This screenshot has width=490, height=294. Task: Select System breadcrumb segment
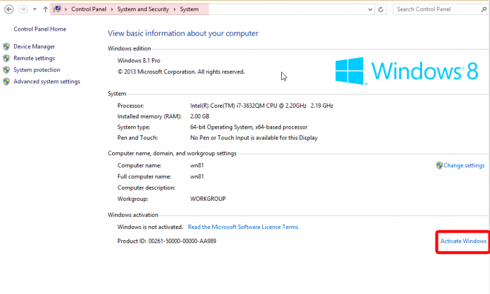(x=189, y=9)
